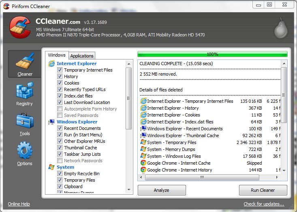Click the options list vertical scrollbar thumb
Viewport: 297px width, 212px height.
[129, 99]
